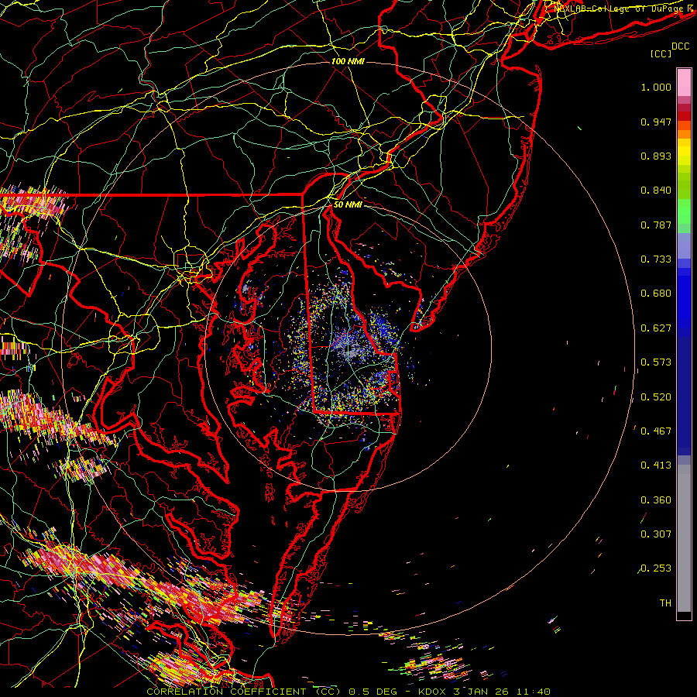This screenshot has width=697, height=697.
Task: Click the 0.360 legend value
Action: pyautogui.click(x=656, y=500)
